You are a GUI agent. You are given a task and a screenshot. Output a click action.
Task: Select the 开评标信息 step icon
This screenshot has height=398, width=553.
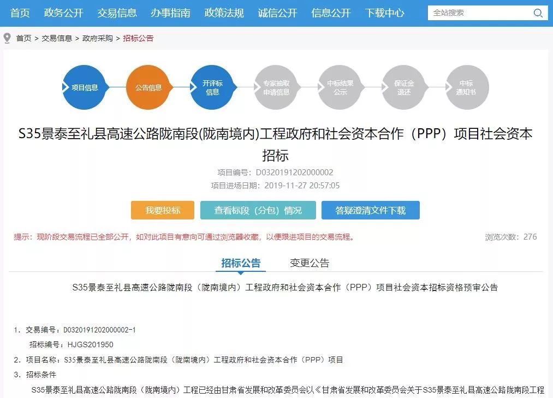[x=212, y=86]
